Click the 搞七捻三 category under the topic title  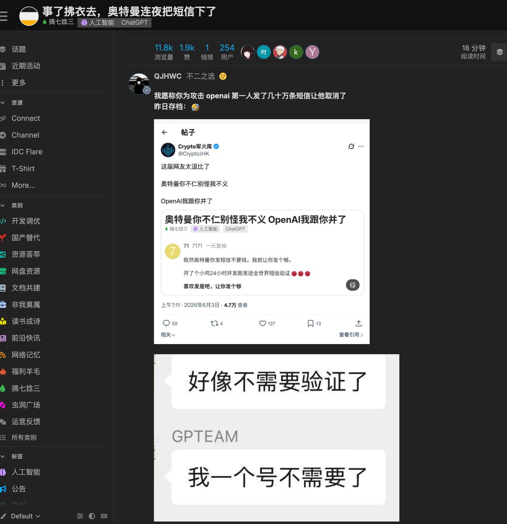tap(58, 22)
